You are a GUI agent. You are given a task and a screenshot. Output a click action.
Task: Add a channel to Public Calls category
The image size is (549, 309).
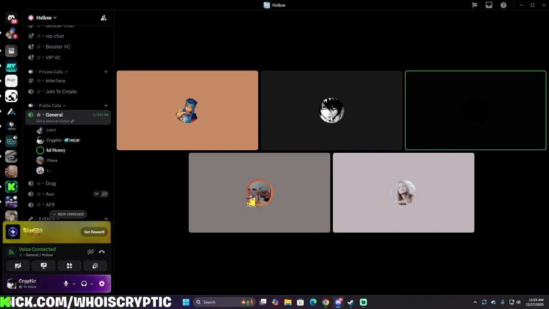tap(106, 106)
